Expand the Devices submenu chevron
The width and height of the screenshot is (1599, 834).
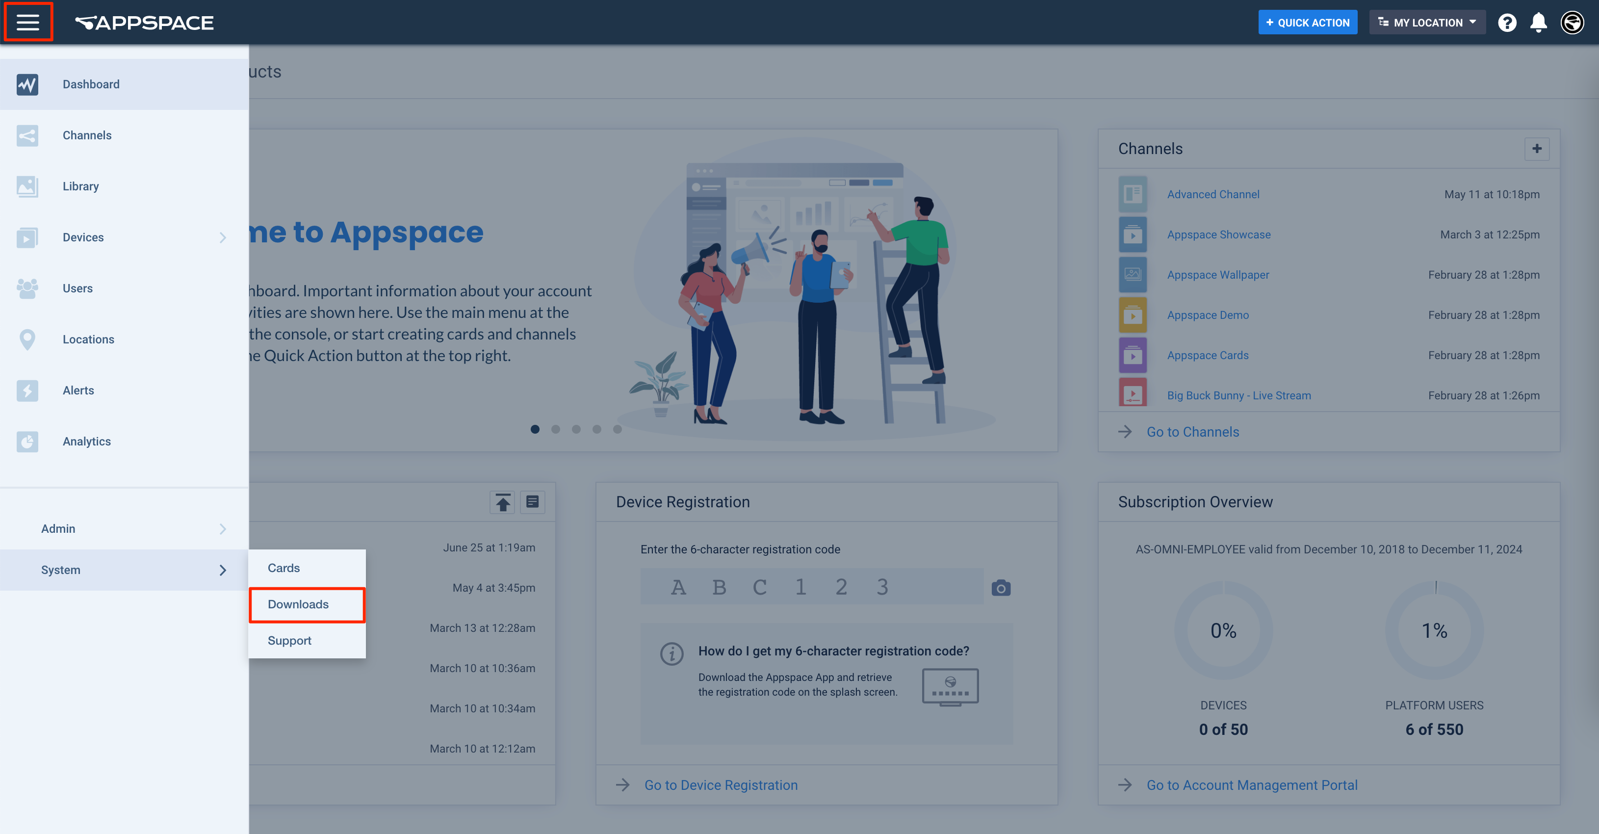(x=223, y=237)
